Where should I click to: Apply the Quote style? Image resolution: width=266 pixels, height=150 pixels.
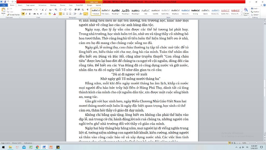[x=205, y=12]
